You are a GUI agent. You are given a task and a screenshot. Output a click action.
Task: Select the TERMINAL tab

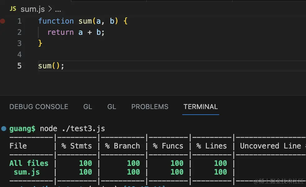click(x=201, y=107)
